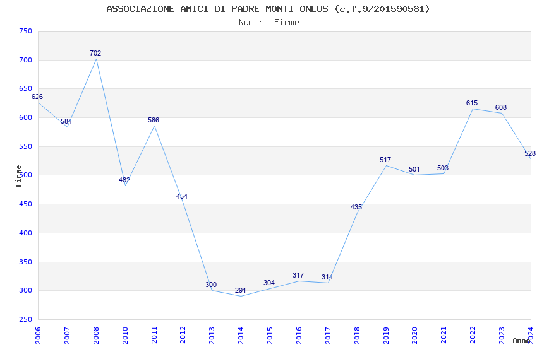This screenshot has height=347, width=537.
Task: Click the data label 626 for 2006
Action: 37,97
